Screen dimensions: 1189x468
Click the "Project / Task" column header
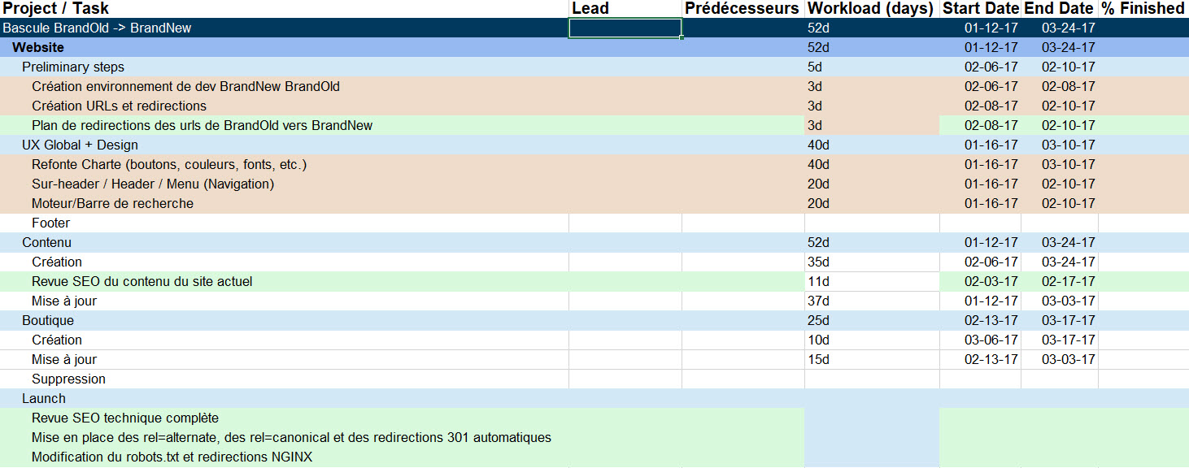pyautogui.click(x=55, y=8)
